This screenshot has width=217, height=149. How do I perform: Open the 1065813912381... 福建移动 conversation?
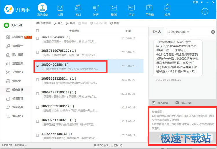pos(89,80)
